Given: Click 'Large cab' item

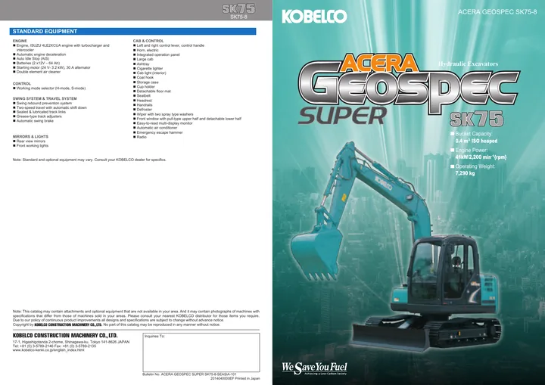Looking at the screenshot, I should [143, 59].
